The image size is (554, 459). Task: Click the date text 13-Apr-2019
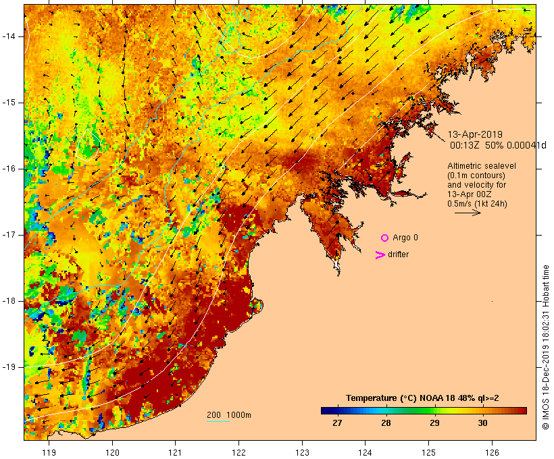click(475, 134)
